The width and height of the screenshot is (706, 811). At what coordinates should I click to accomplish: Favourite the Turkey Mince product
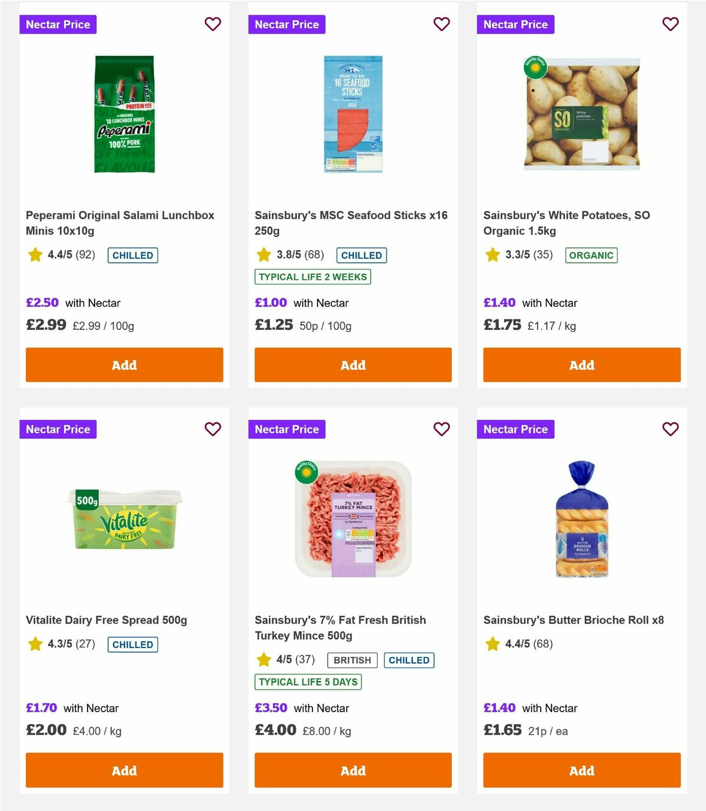point(441,429)
